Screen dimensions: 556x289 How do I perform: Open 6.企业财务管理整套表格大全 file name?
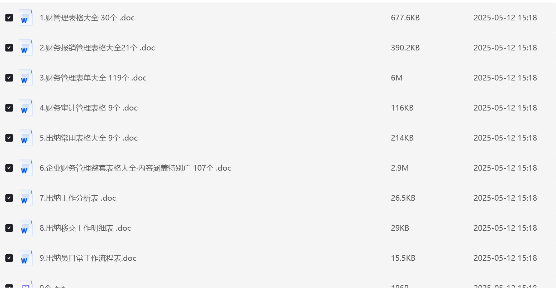[x=135, y=168]
